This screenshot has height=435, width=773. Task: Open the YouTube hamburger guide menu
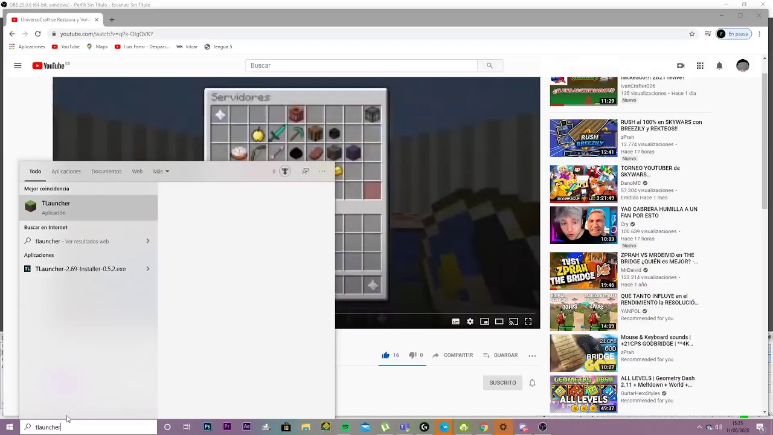click(x=18, y=66)
